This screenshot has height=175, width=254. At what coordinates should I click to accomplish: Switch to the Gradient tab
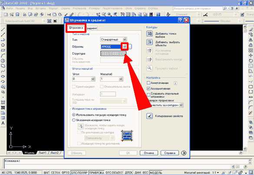[x=92, y=28]
